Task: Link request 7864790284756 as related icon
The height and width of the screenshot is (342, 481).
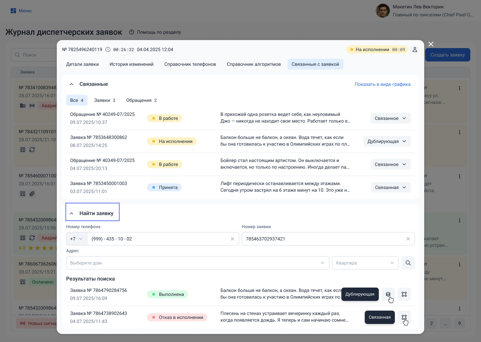Action: click(x=404, y=294)
